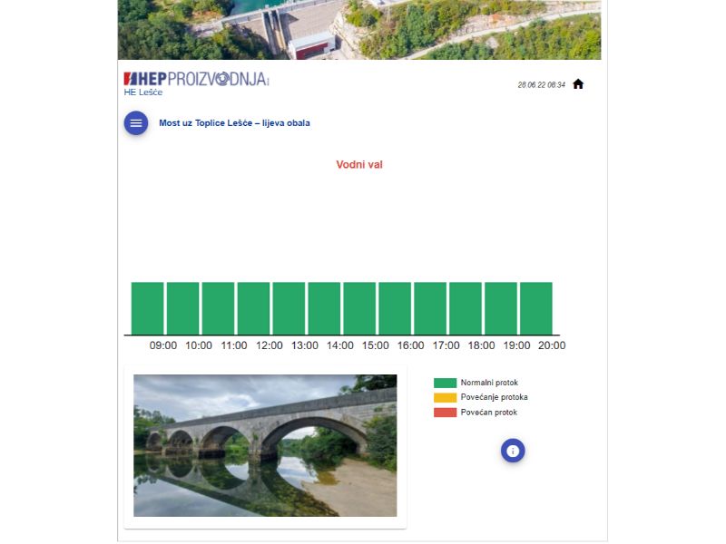The width and height of the screenshot is (726, 544).
Task: Click the HEP Proizvodnja logo
Action: (196, 79)
